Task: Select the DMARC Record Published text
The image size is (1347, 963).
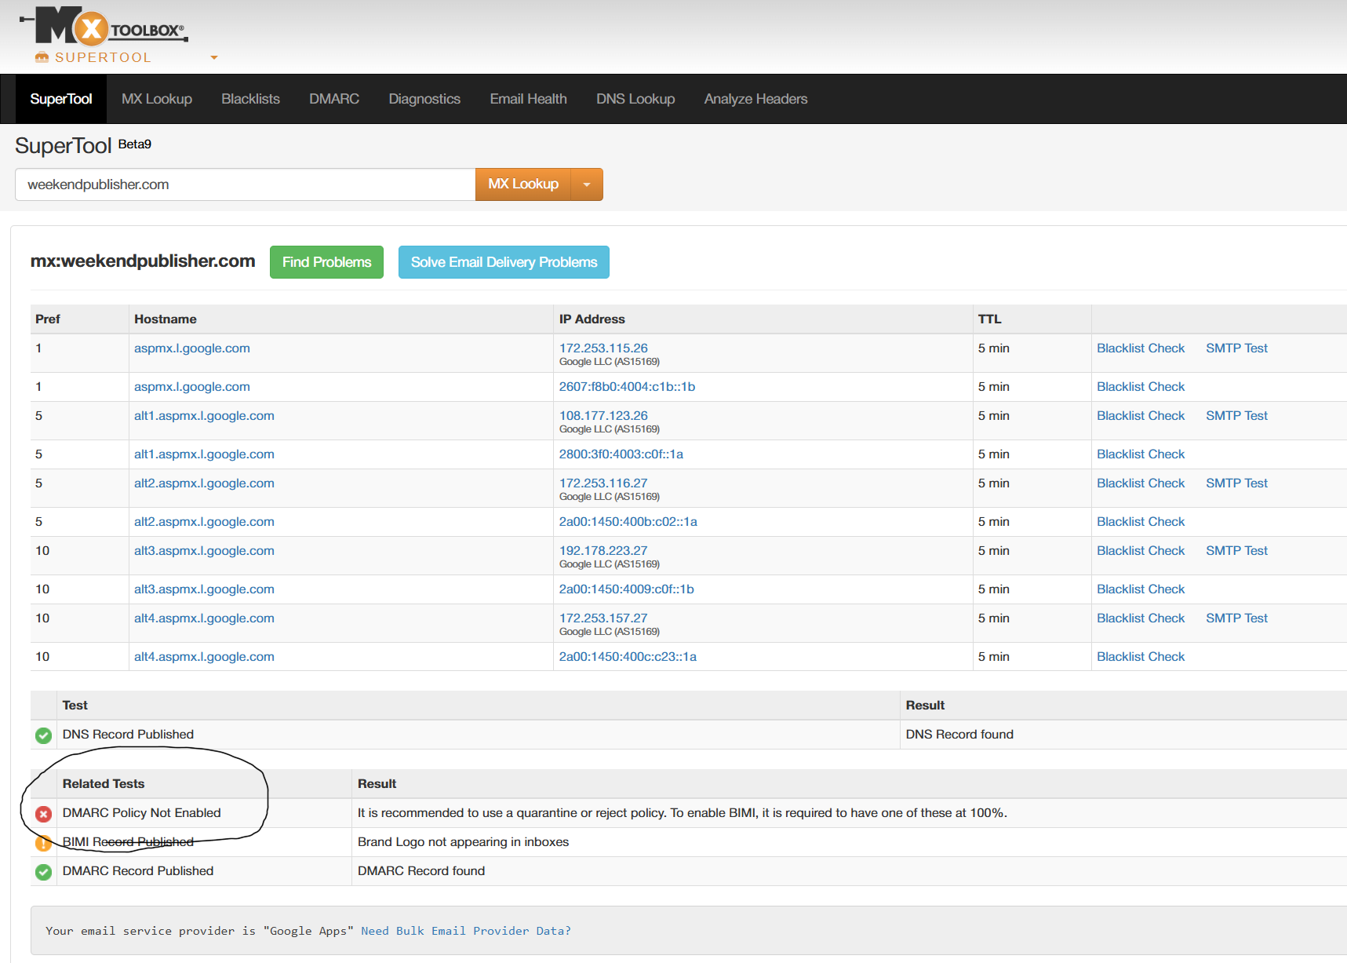Action: pos(138,871)
